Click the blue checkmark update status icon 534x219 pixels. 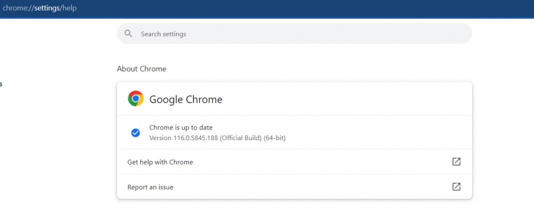click(x=136, y=133)
